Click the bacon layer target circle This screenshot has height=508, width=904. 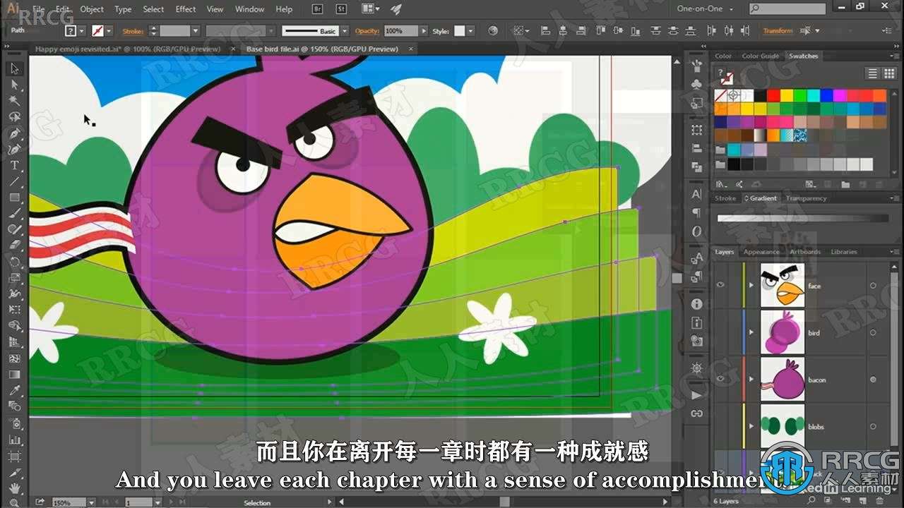click(873, 380)
